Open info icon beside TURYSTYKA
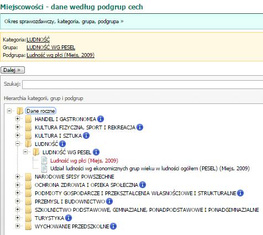 (x=69, y=218)
